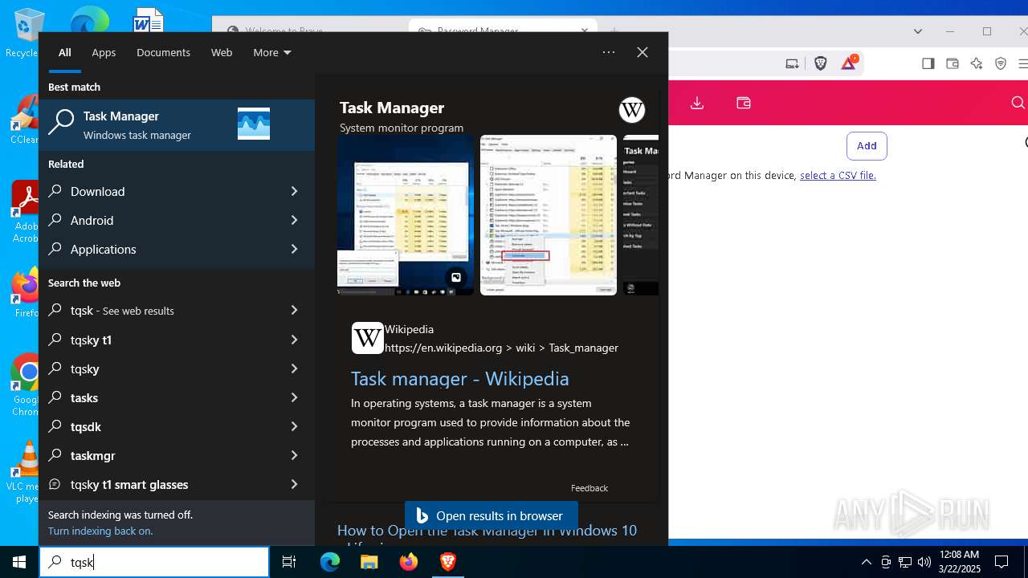Open the Task Manager best match result
This screenshot has height=578, width=1028.
coord(177,125)
